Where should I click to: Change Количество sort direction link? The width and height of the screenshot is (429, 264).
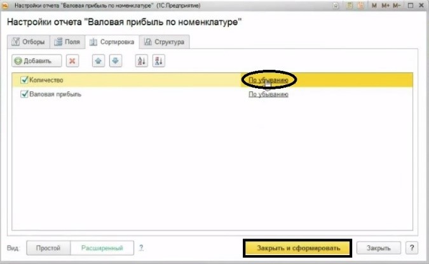pyautogui.click(x=268, y=81)
